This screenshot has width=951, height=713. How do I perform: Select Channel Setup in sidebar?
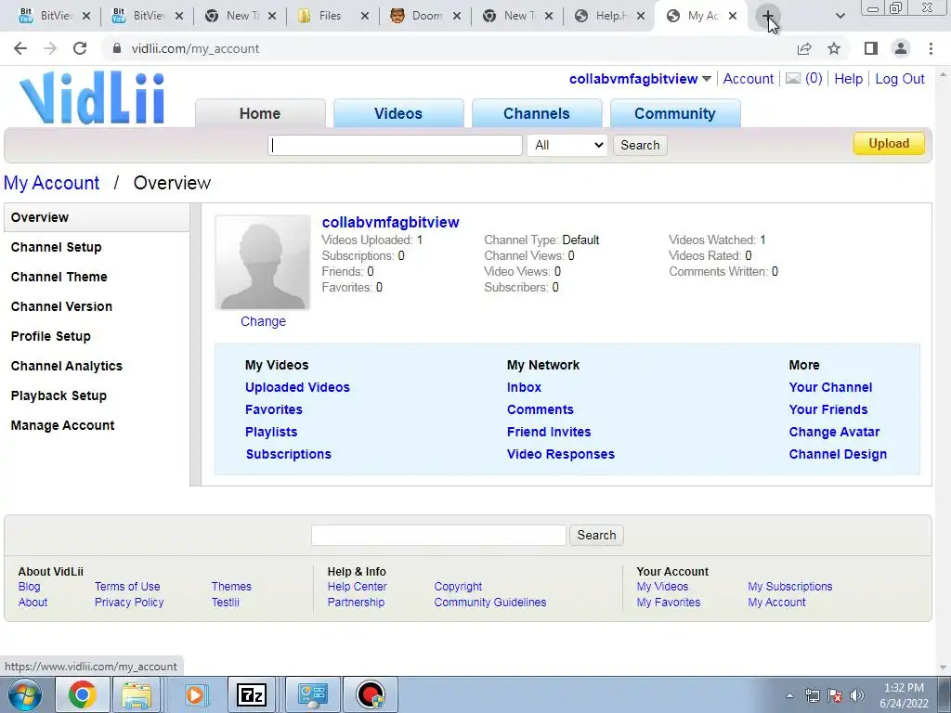(x=57, y=247)
